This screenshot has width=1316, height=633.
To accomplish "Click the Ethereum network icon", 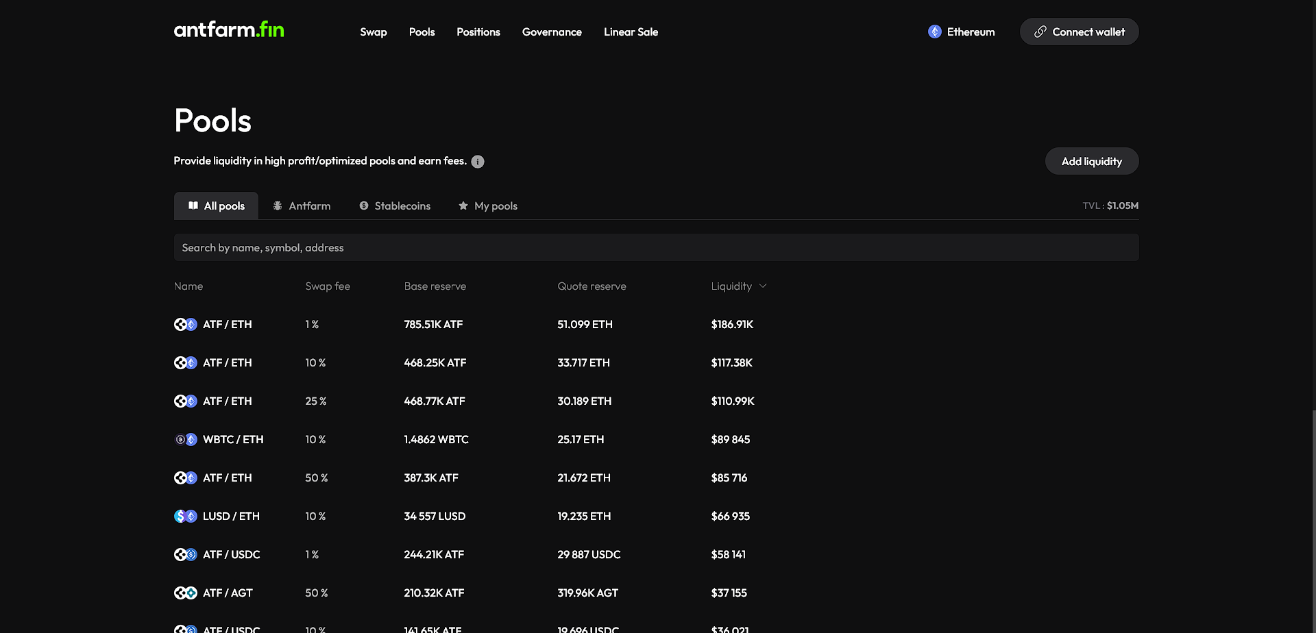I will [934, 32].
